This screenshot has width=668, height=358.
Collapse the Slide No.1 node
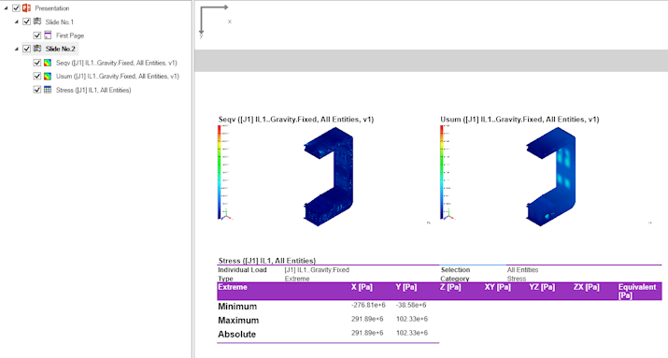[x=17, y=21]
